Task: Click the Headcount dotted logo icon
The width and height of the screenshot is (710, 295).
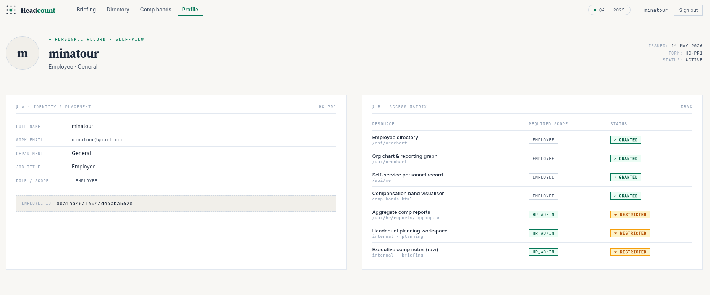Action: [x=11, y=10]
